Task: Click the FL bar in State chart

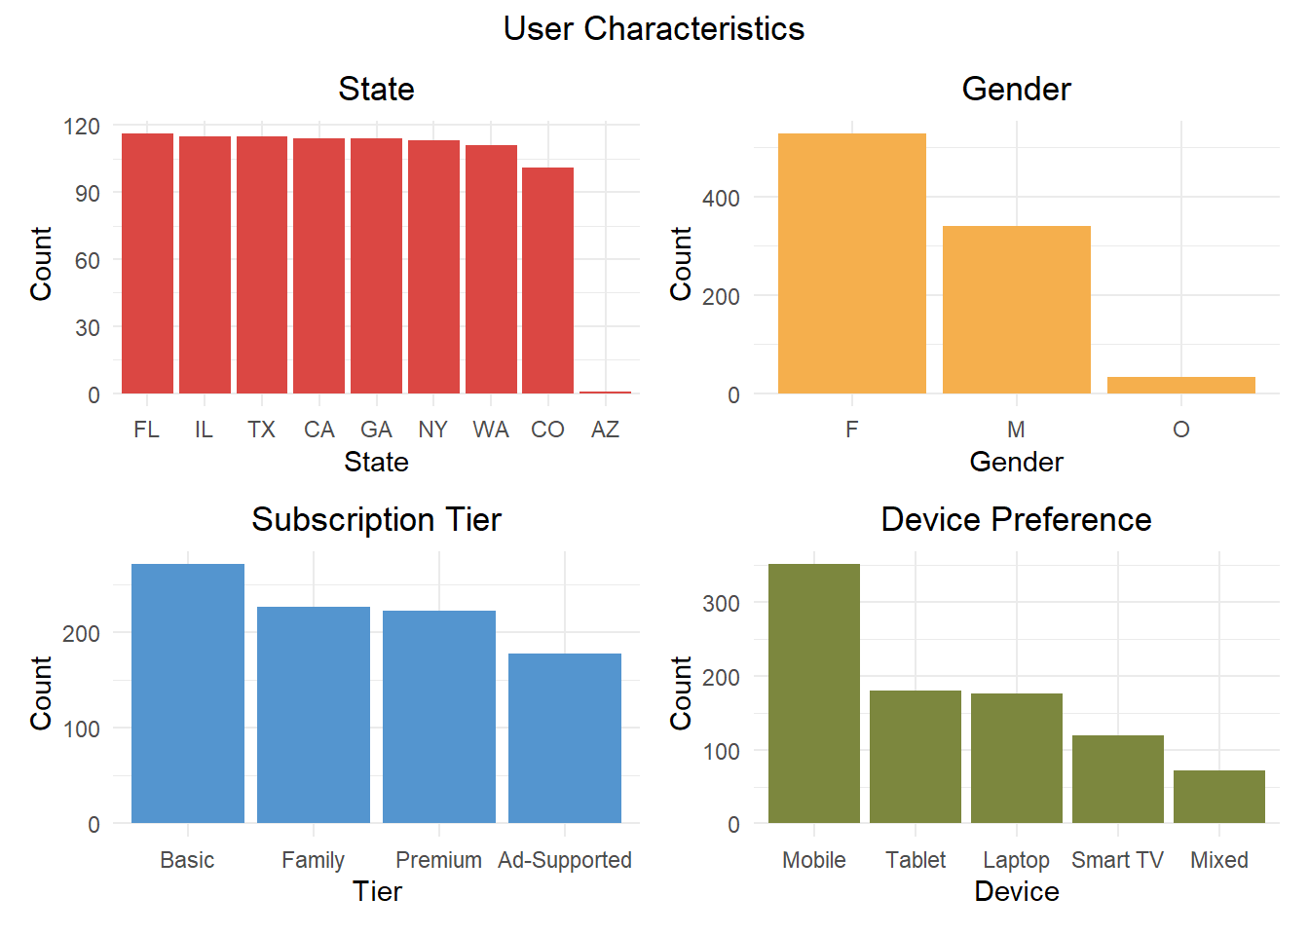Action: (x=147, y=263)
